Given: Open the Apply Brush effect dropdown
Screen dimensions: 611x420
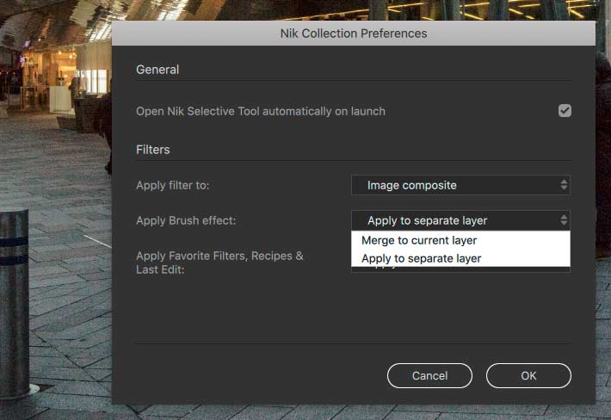Looking at the screenshot, I should click(460, 220).
